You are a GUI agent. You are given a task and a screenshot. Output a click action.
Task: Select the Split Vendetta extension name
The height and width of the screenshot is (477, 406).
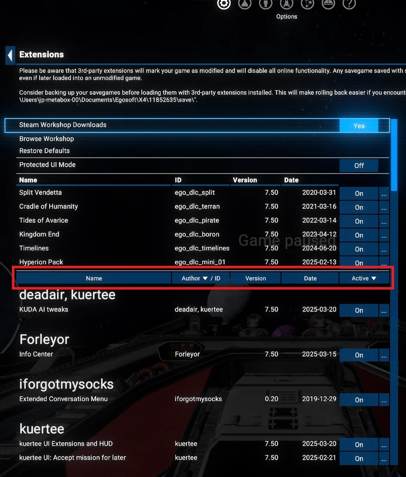point(41,192)
